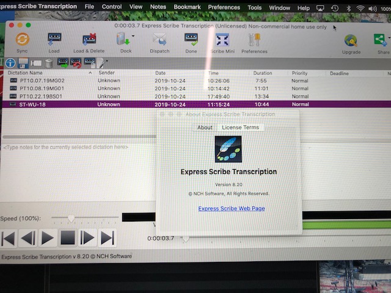Expand the Dock dropdown arrow
This screenshot has height=293, width=391.
[x=134, y=37]
